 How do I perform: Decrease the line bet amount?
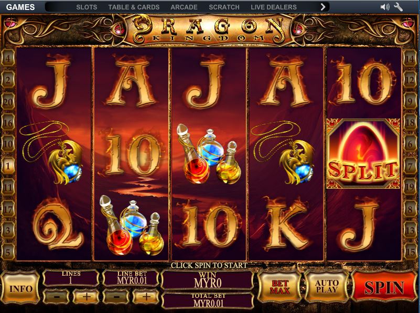pos(116,296)
